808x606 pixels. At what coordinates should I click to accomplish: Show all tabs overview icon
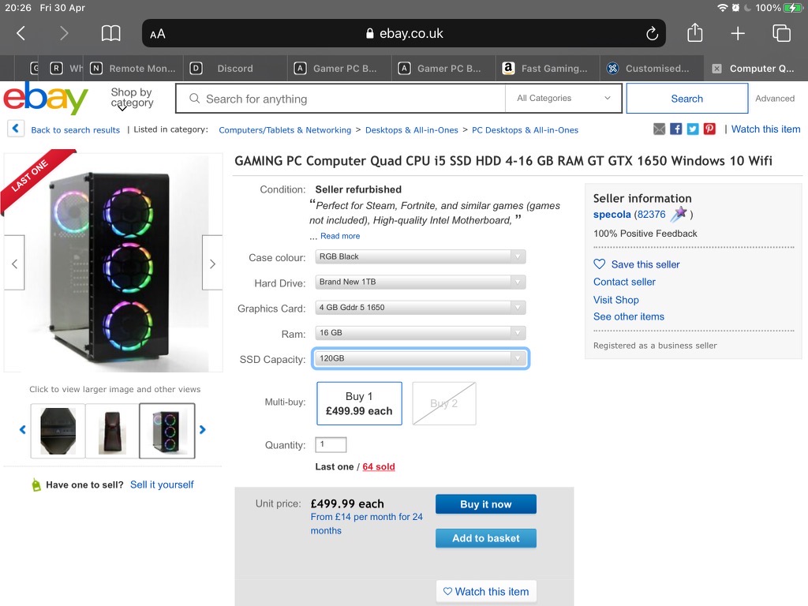pyautogui.click(x=781, y=33)
